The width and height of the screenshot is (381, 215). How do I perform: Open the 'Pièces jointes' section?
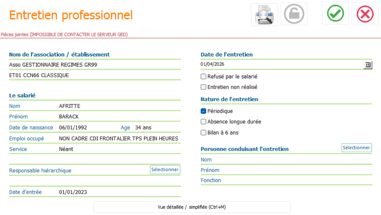pyautogui.click(x=64, y=35)
